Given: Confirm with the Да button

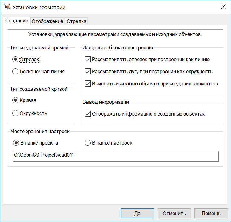Looking at the screenshot, I should coord(137,213).
